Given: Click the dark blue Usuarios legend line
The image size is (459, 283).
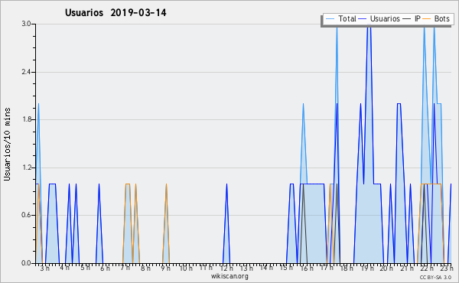Looking at the screenshot, I should pyautogui.click(x=363, y=19).
